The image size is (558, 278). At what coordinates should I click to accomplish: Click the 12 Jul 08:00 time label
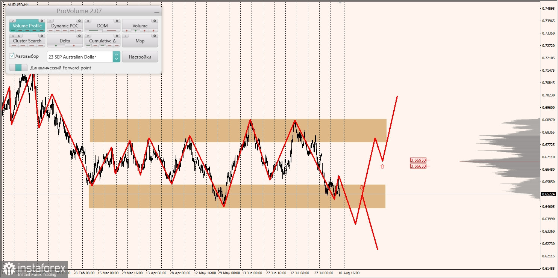pyautogui.click(x=300, y=273)
